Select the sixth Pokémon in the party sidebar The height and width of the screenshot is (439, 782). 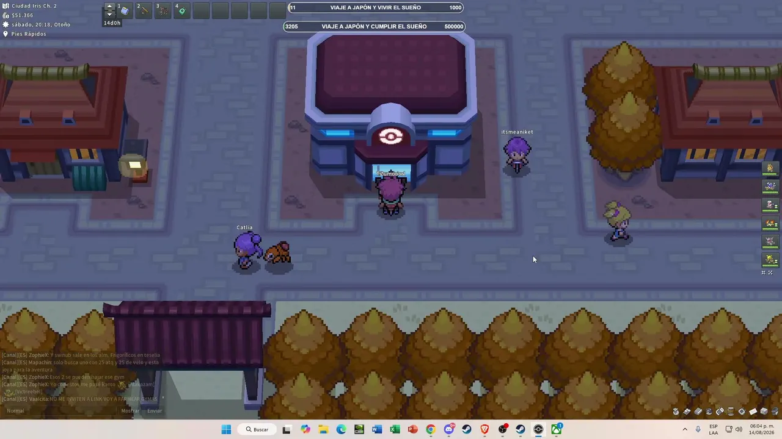pyautogui.click(x=770, y=260)
